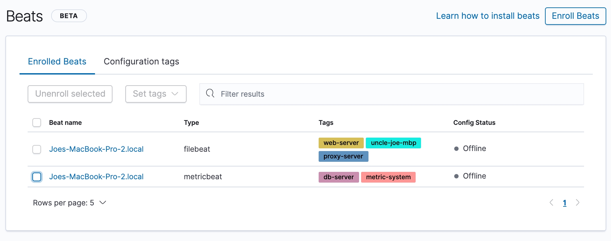The width and height of the screenshot is (611, 241).
Task: Click the filebeat row Offline status dot
Action: (456, 149)
